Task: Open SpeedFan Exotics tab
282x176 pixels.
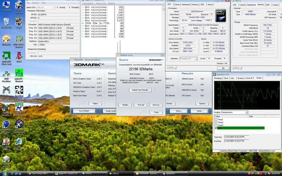Action: pyautogui.click(x=241, y=78)
